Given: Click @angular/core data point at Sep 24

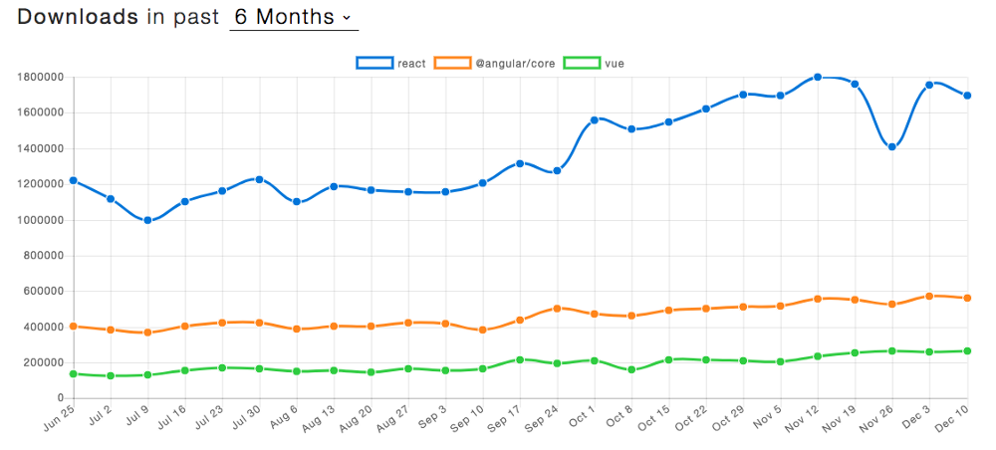Looking at the screenshot, I should click(x=557, y=309).
